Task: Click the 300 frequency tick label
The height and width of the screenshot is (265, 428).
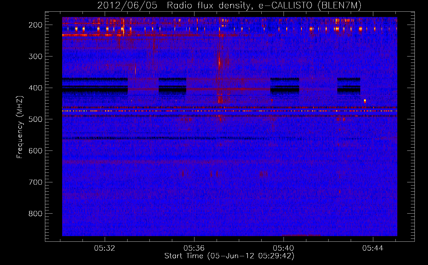Action: [x=35, y=56]
